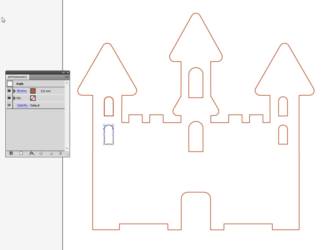The width and height of the screenshot is (325, 250).
Task: Expand the Stroke row disclosure triangle
Action: coord(14,91)
